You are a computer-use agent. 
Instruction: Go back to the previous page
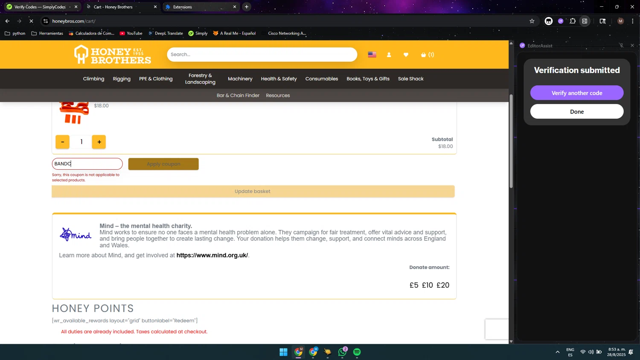pos(7,21)
